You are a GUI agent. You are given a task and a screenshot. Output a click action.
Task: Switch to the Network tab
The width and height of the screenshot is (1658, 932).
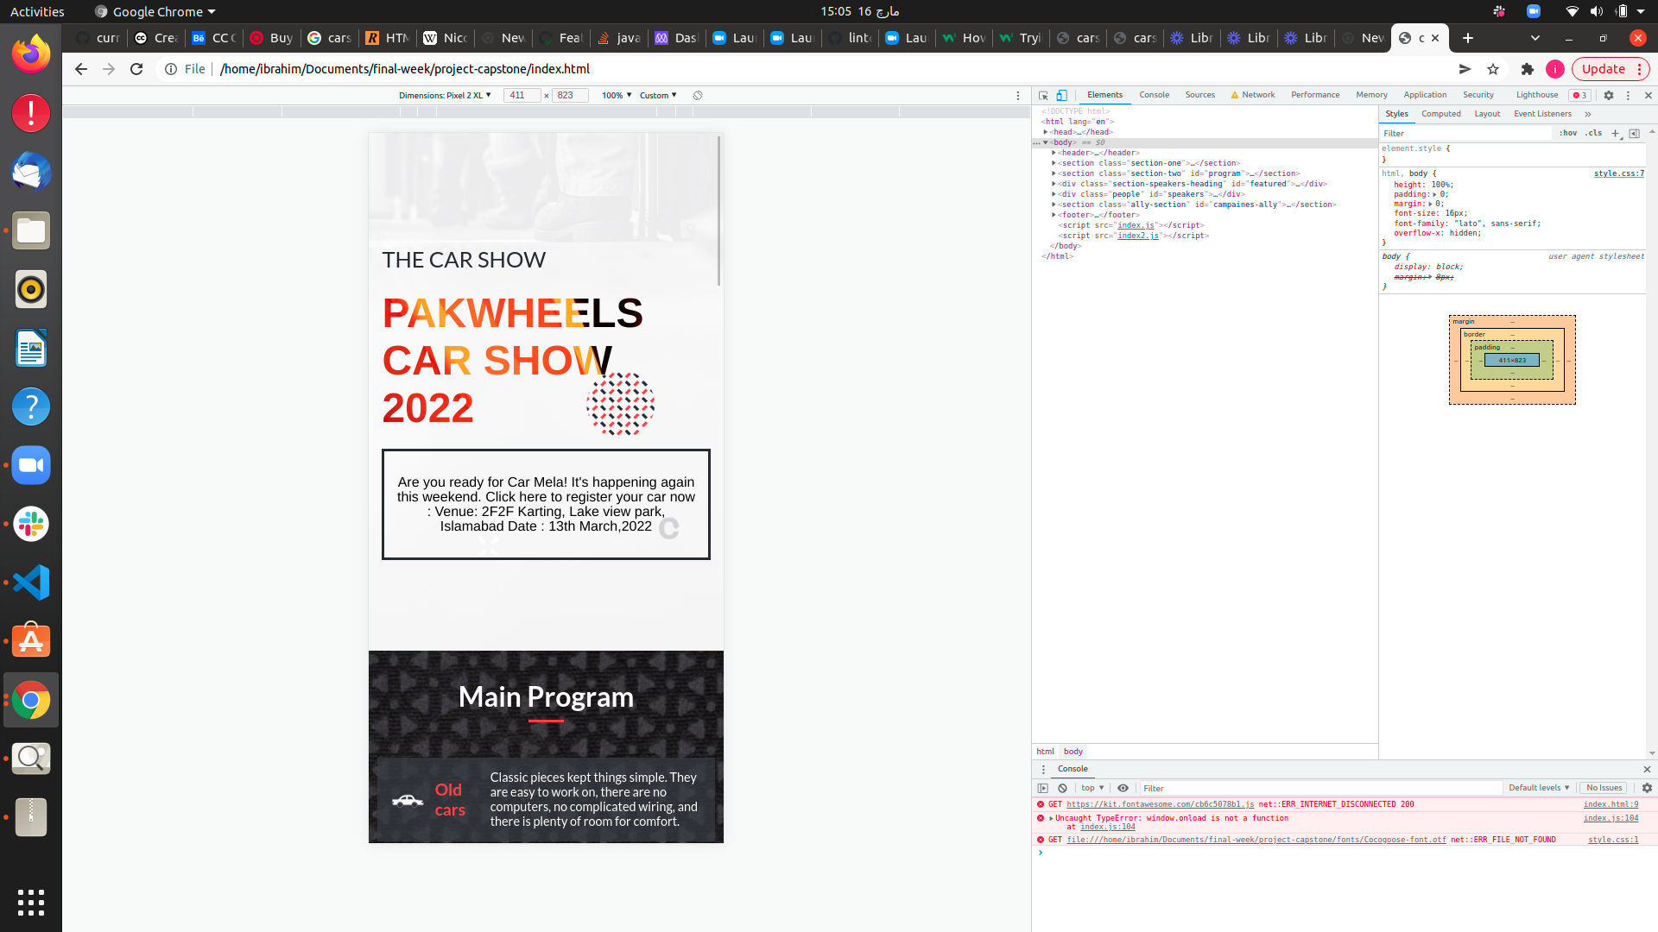[1257, 95]
